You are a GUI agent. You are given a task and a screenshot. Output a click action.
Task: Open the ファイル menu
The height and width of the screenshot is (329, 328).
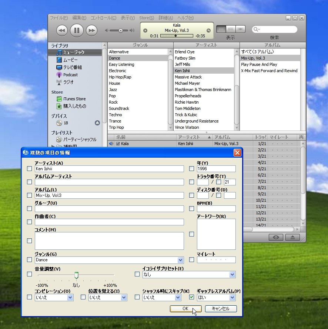59,18
